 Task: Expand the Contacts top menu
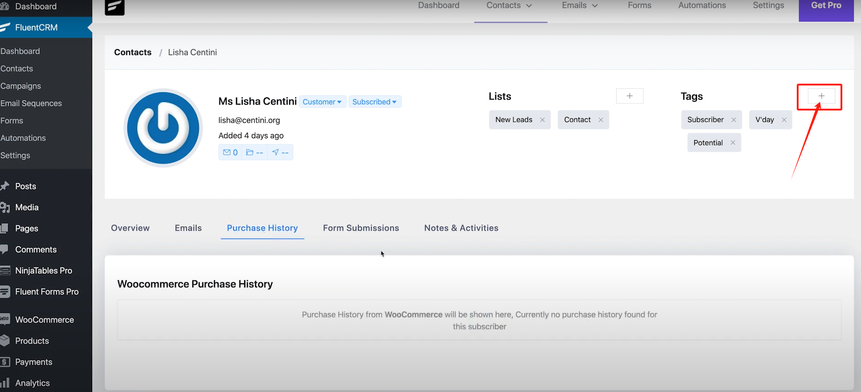pyautogui.click(x=509, y=5)
